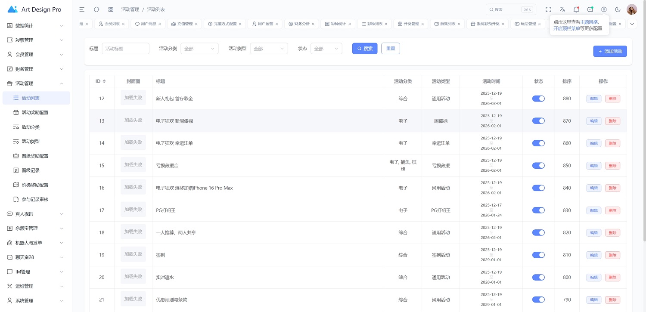
Task: Click 删除 for activity ID 14
Action: (x=612, y=143)
